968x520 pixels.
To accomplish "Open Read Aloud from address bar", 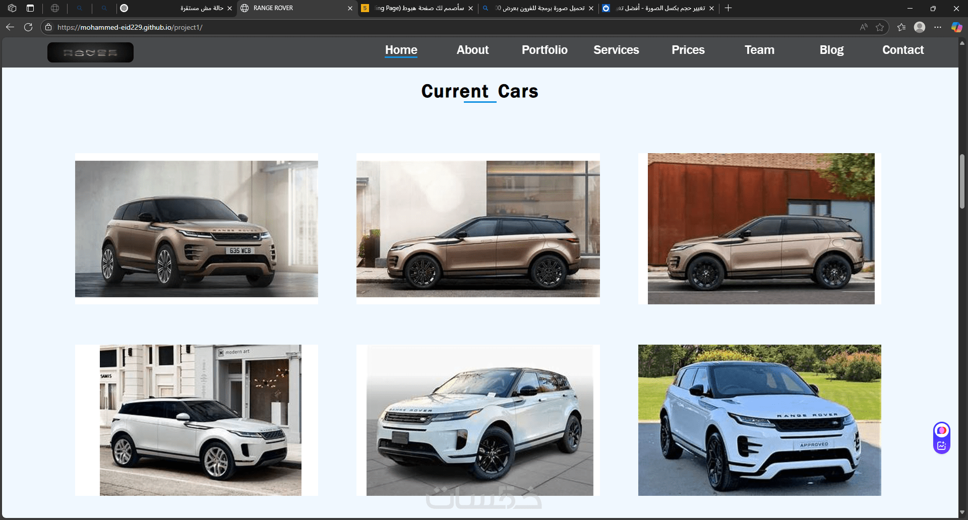I will point(864,27).
